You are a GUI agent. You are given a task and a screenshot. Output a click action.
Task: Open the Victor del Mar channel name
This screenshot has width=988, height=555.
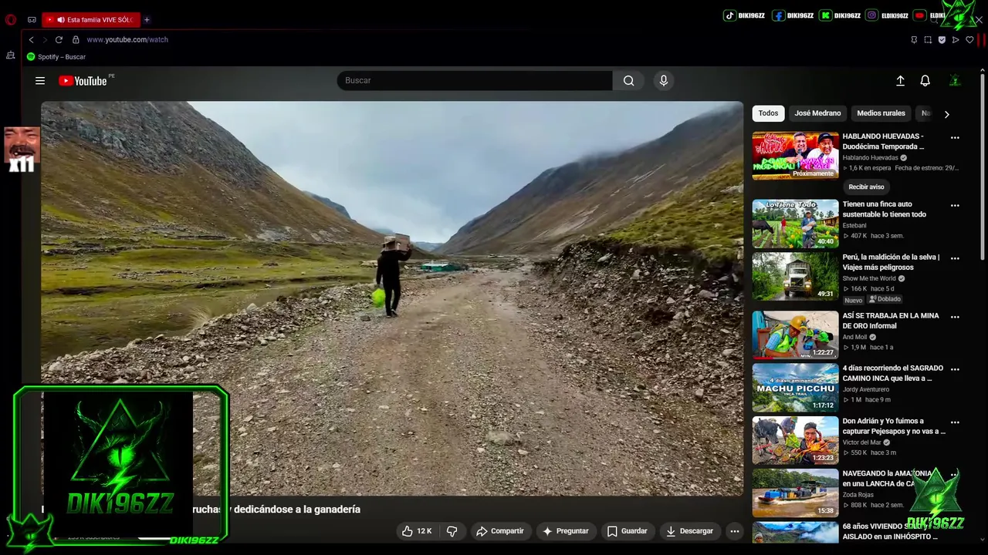862,442
